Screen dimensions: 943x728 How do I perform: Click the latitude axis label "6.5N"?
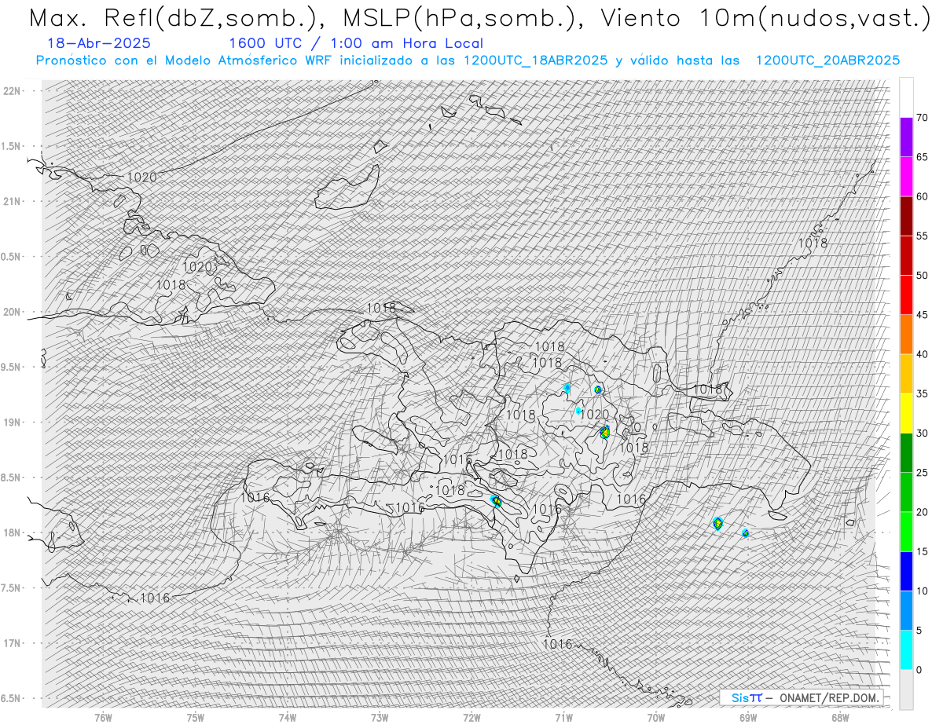click(x=12, y=698)
